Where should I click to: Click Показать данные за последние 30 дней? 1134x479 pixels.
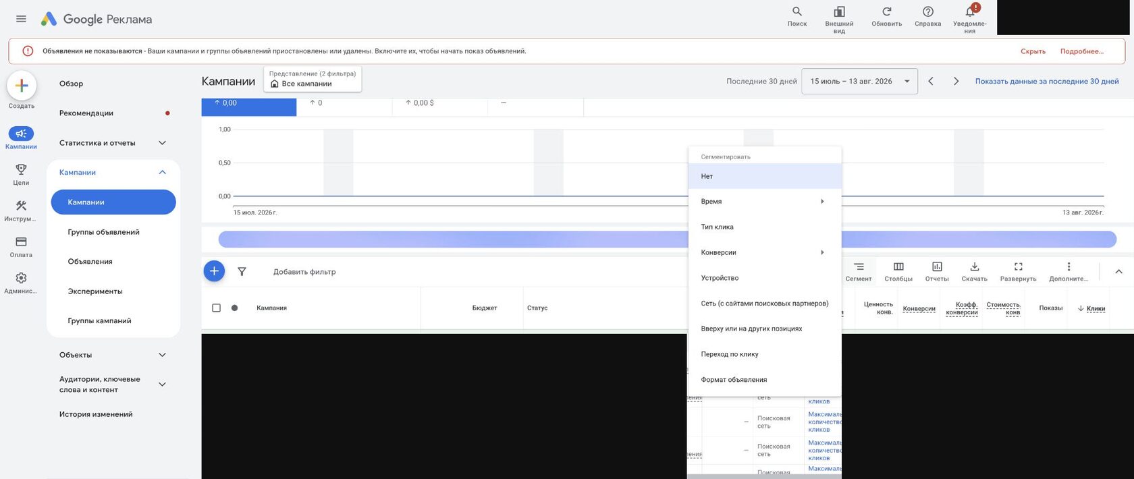[x=1047, y=81]
